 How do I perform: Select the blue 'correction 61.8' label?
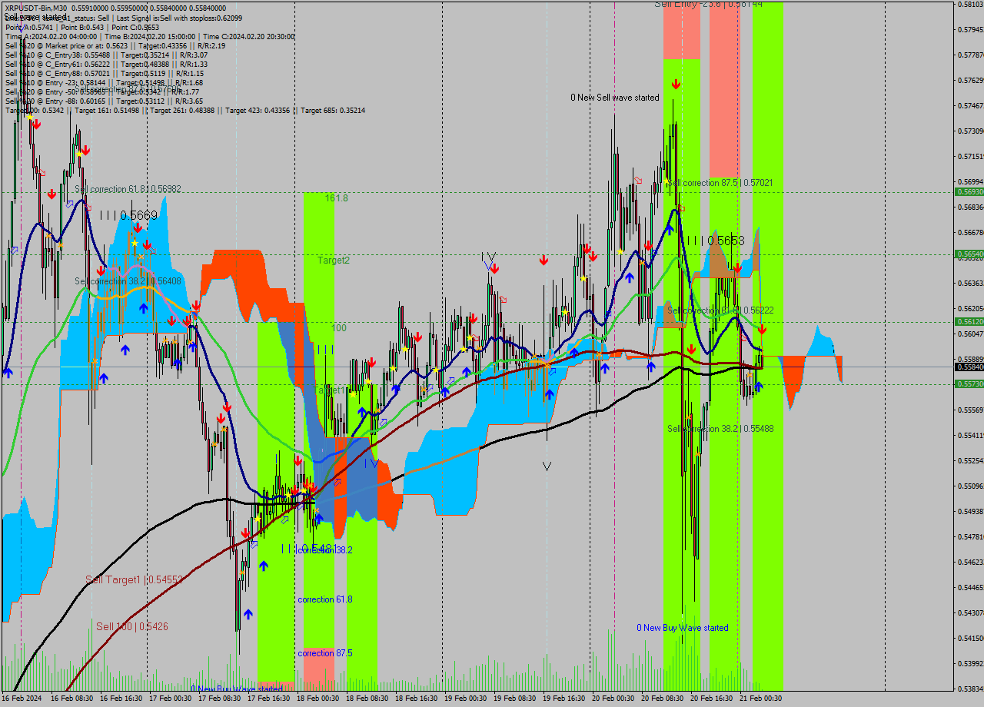(x=324, y=599)
